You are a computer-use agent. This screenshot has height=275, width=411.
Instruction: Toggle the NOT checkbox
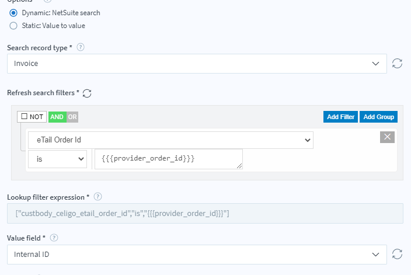pos(24,116)
